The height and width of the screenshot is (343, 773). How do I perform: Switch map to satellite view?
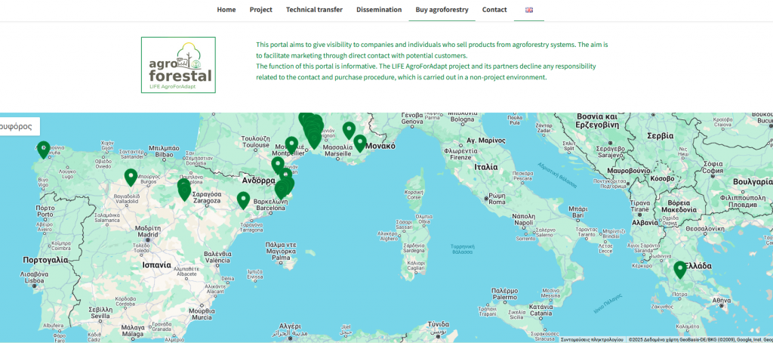tap(18, 126)
